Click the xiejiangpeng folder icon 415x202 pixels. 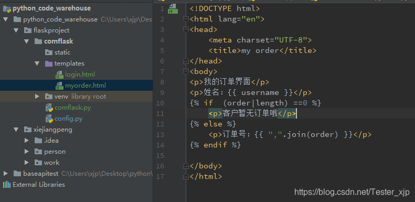[x=28, y=130]
